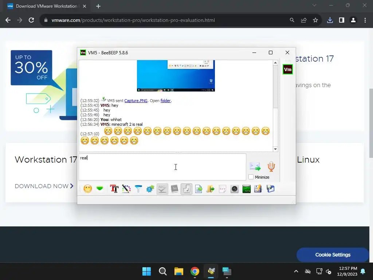Click the code snippet page icon
This screenshot has width=373, height=280.
pos(223,189)
